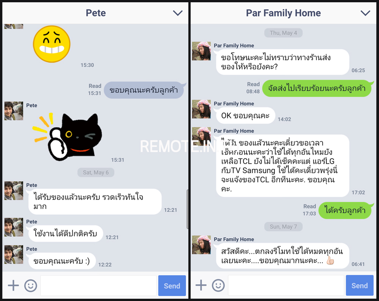The image size is (379, 301).
Task: Expand the chevron beside Par Family Home title
Action: (365, 13)
